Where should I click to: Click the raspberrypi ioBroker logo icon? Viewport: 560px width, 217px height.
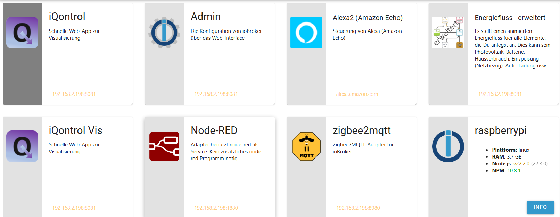coord(448,146)
